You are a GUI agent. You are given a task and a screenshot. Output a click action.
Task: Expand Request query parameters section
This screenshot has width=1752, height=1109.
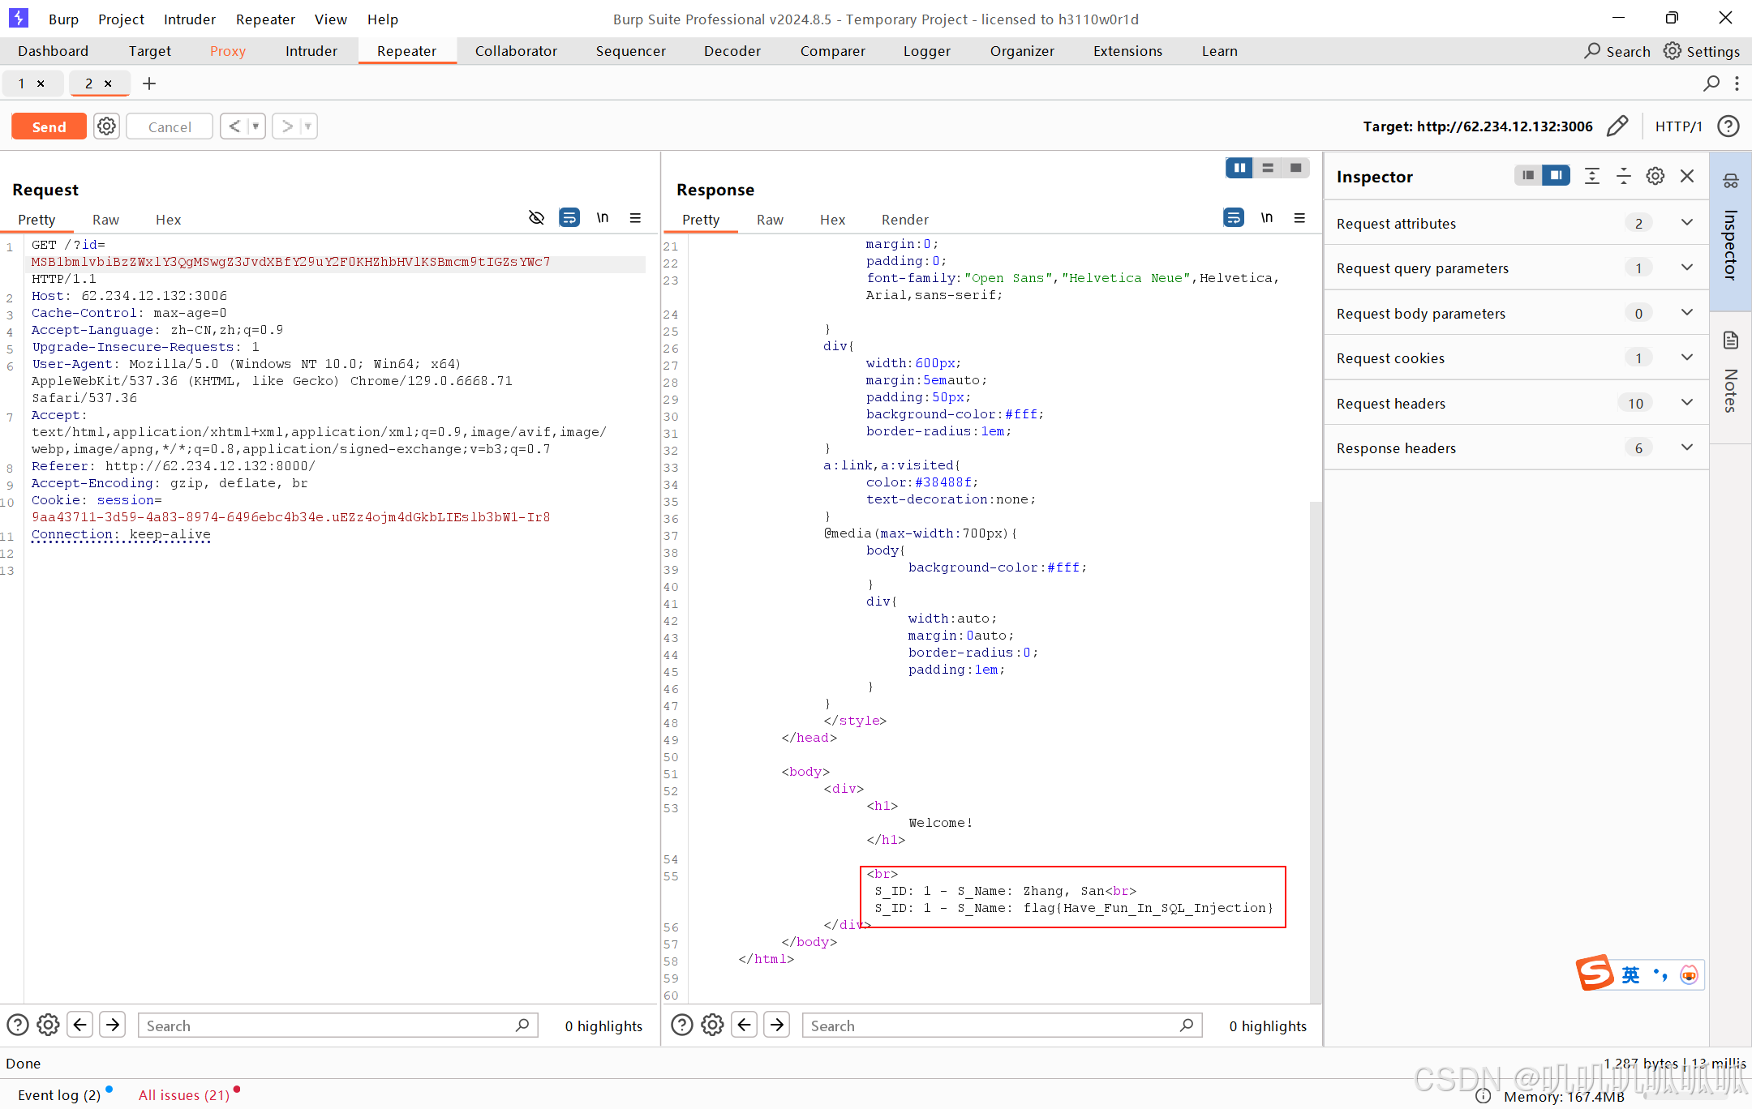click(x=1686, y=268)
